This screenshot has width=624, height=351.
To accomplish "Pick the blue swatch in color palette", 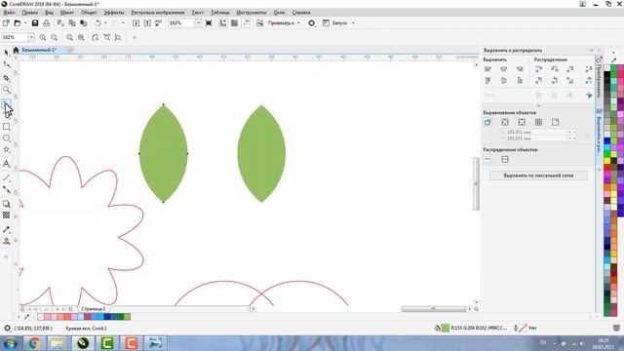I will (x=606, y=140).
